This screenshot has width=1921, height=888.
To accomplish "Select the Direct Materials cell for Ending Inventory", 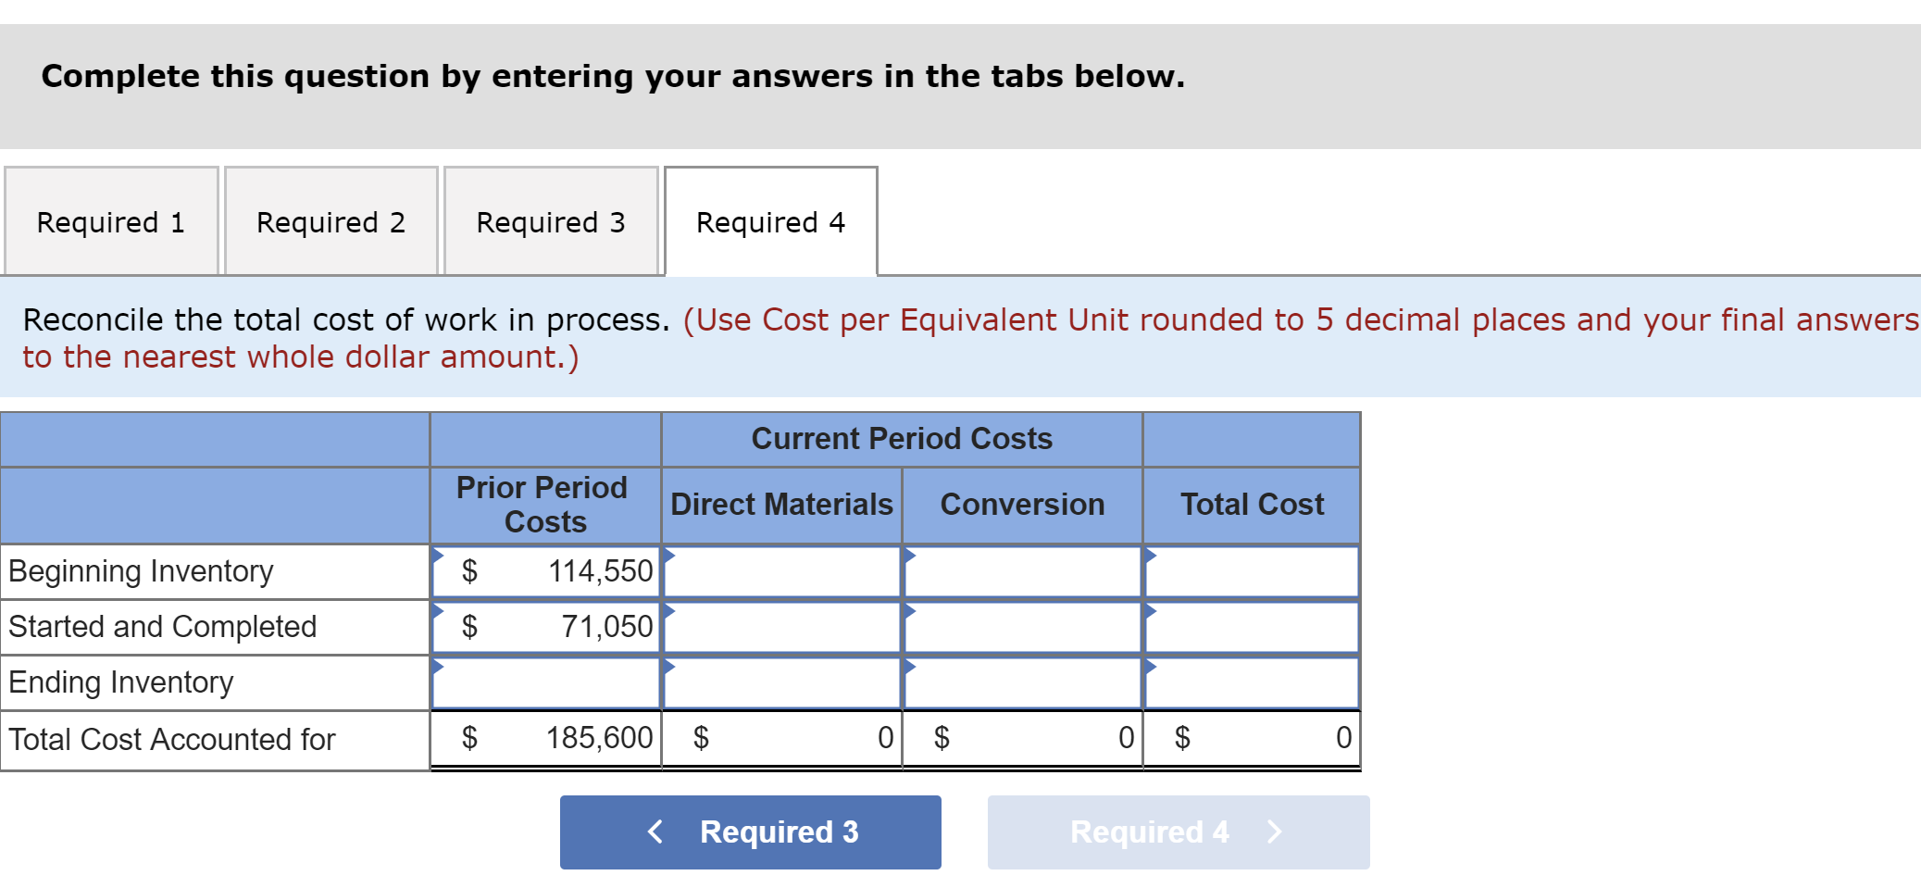I will click(780, 682).
